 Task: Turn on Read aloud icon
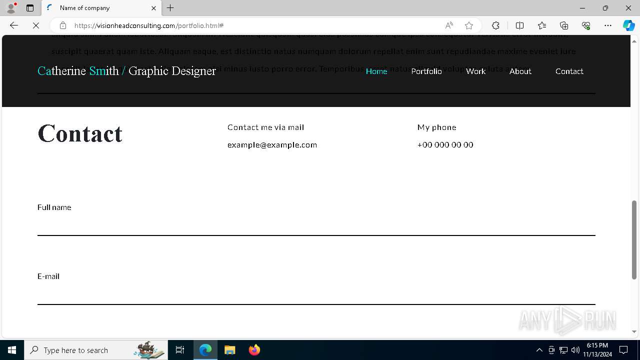tap(449, 25)
